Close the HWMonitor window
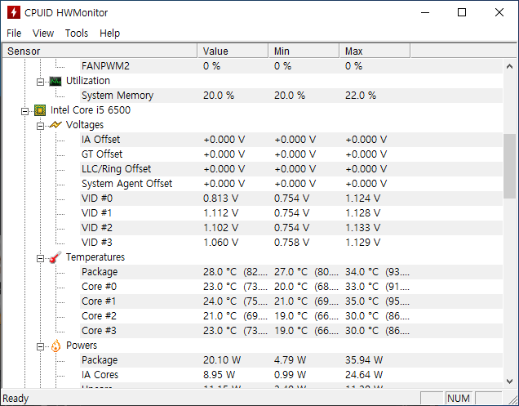519x406 pixels. point(499,12)
